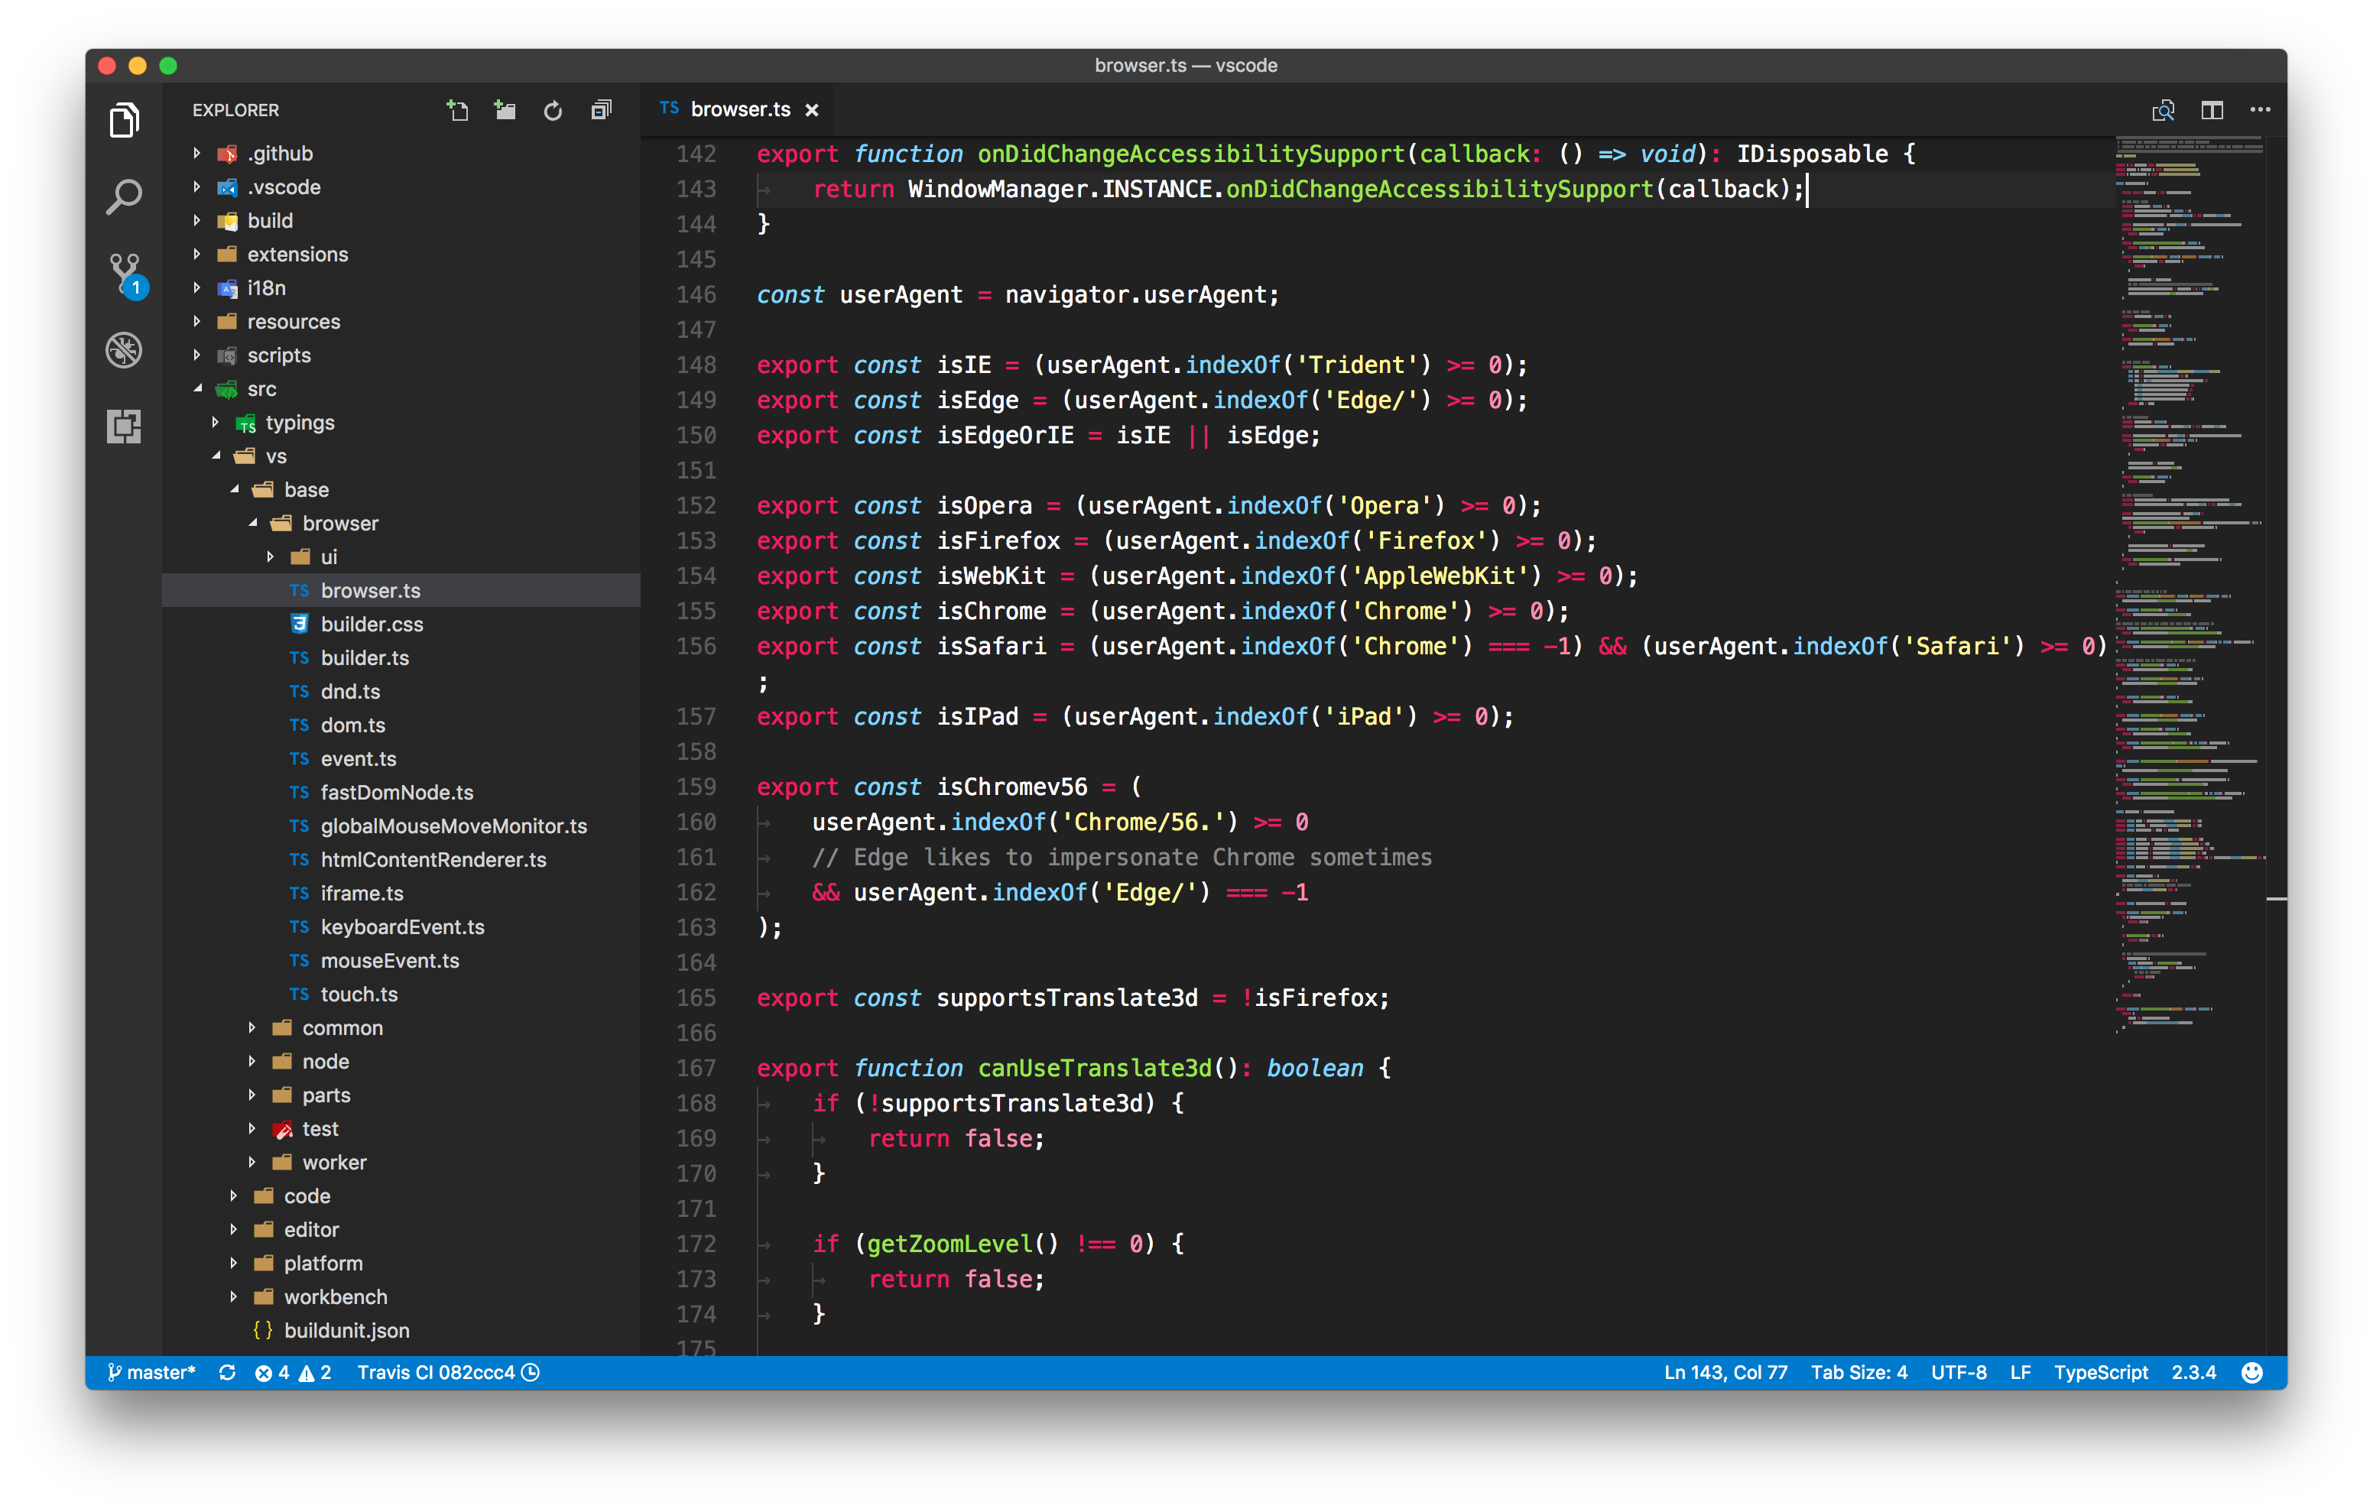Expand the extensions folder
Screen dimensions: 2373x1512
(297, 255)
